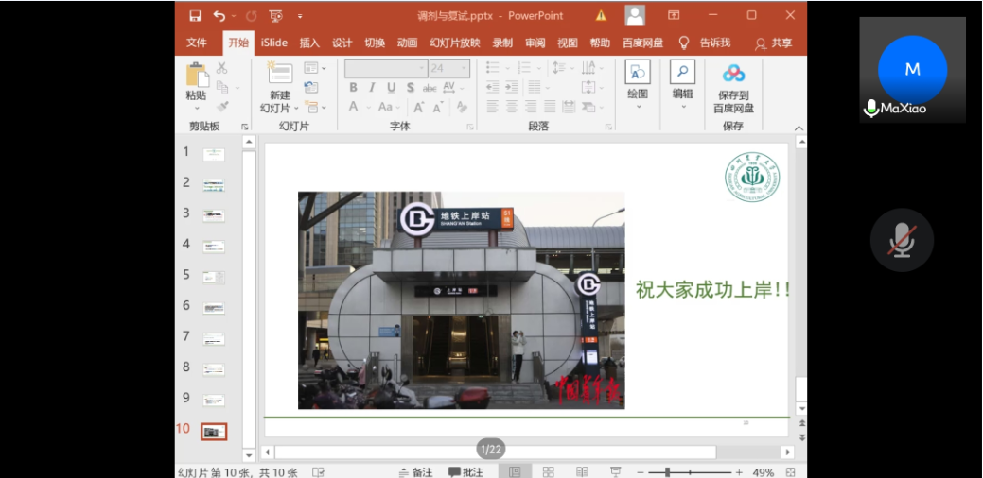Start slideshow from status bar icon
The image size is (983, 478).
615,471
